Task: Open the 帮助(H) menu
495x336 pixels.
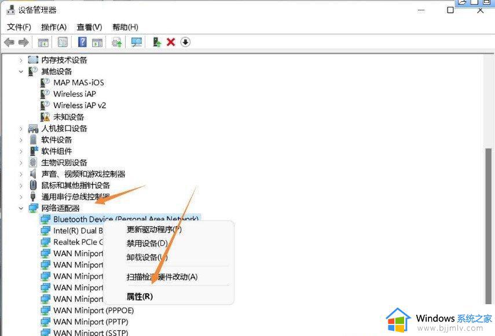Action: click(x=125, y=27)
